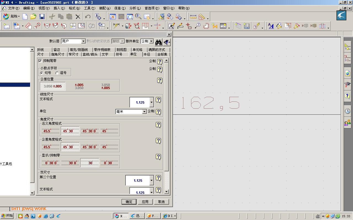Open a file with the folder icon

coord(33,17)
